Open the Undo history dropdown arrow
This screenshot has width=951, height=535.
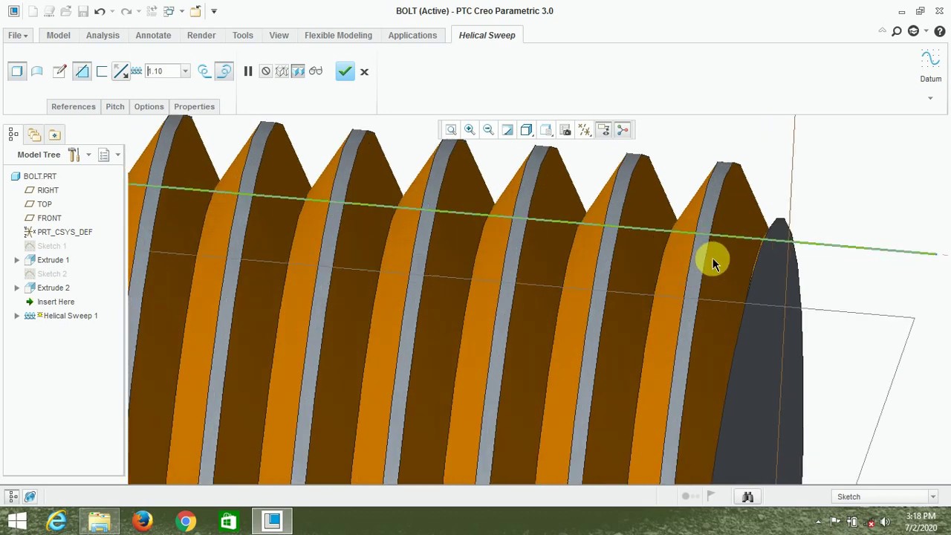tap(111, 11)
